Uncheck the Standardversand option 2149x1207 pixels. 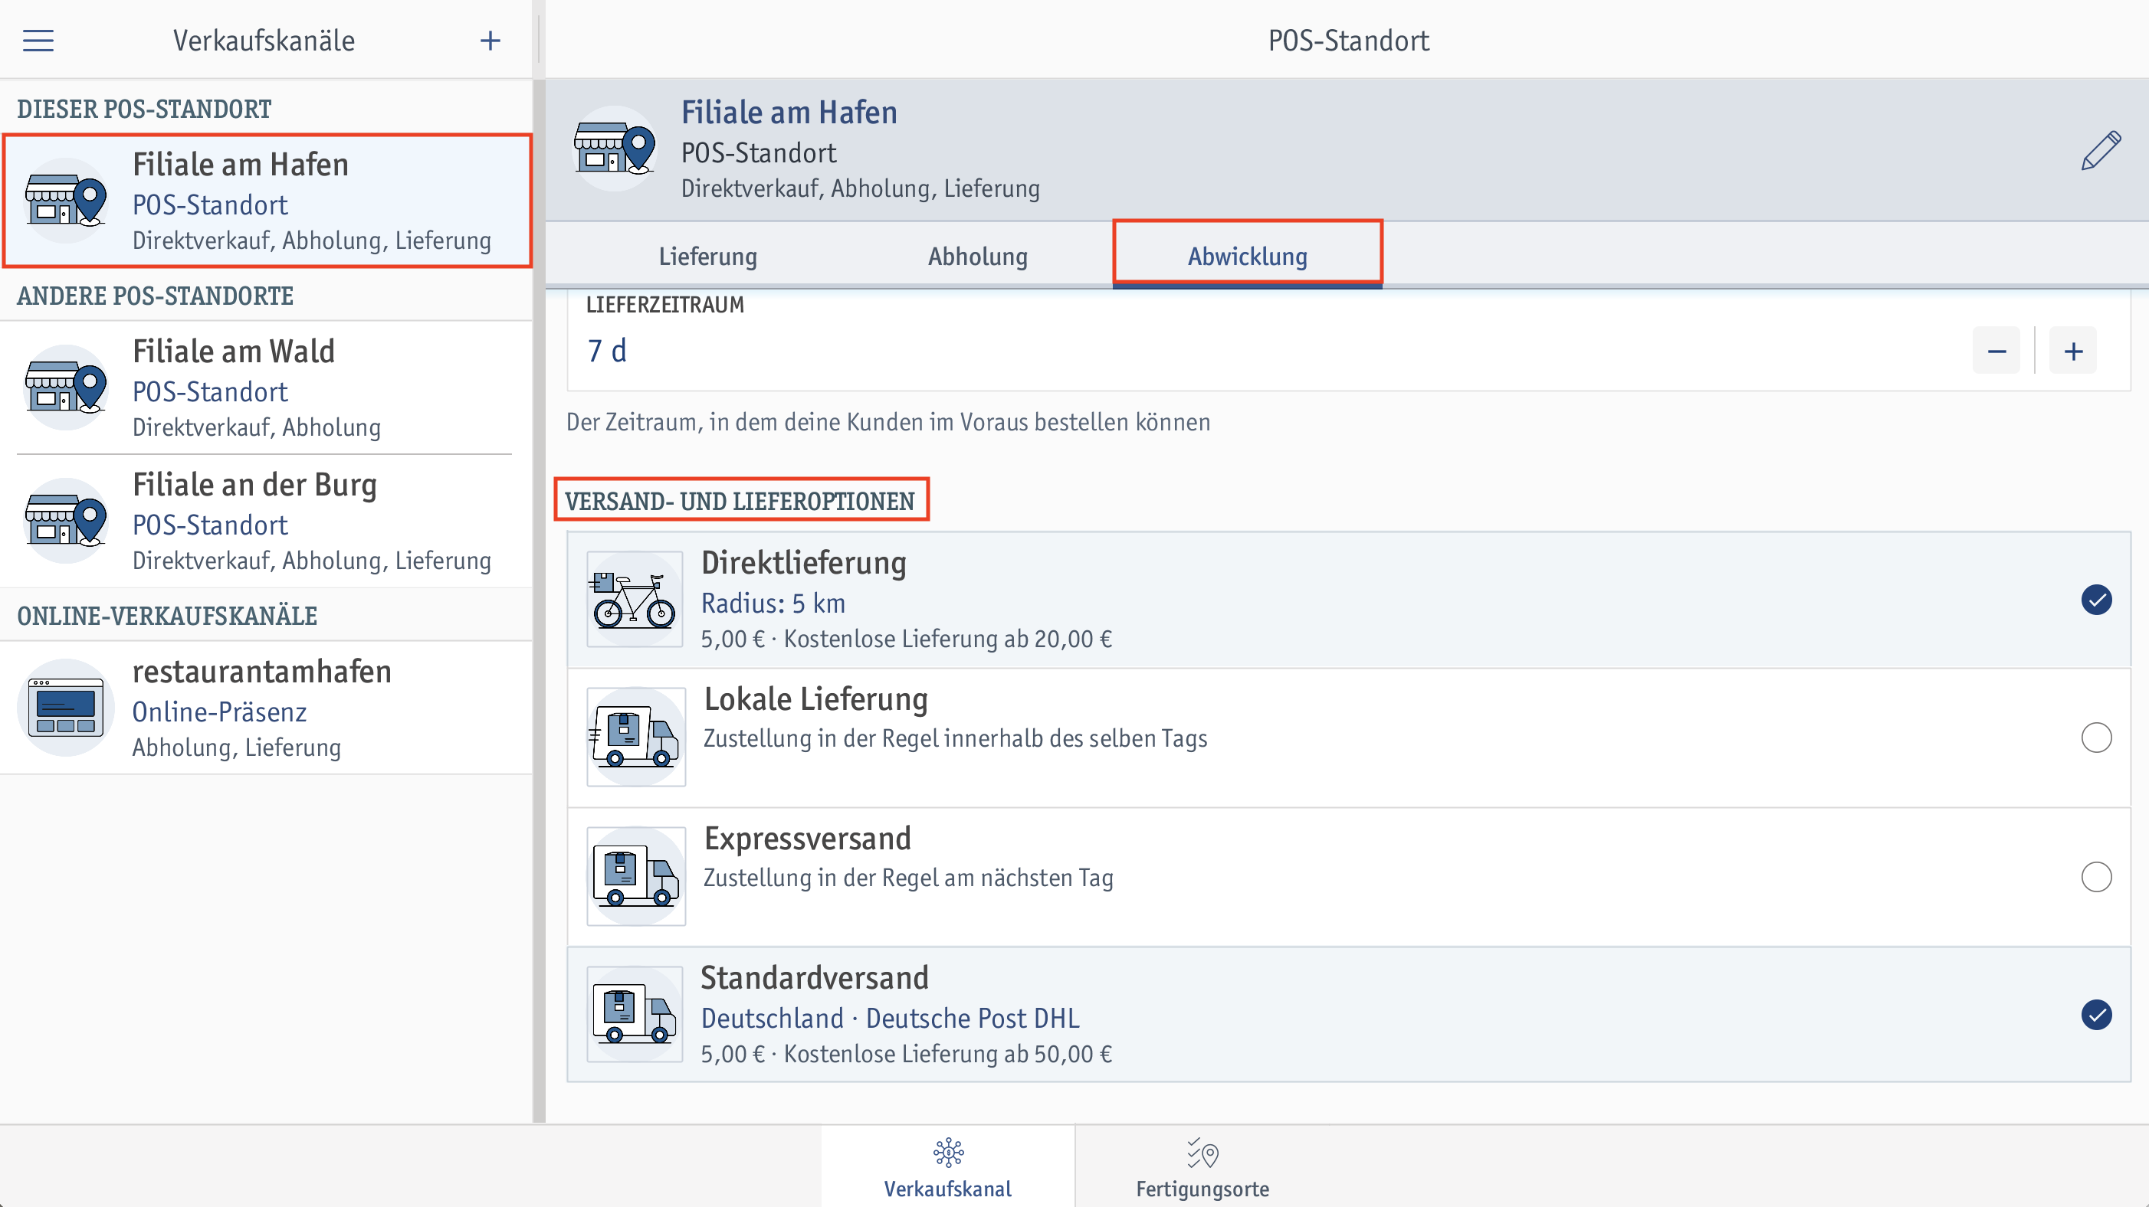point(2096,1016)
